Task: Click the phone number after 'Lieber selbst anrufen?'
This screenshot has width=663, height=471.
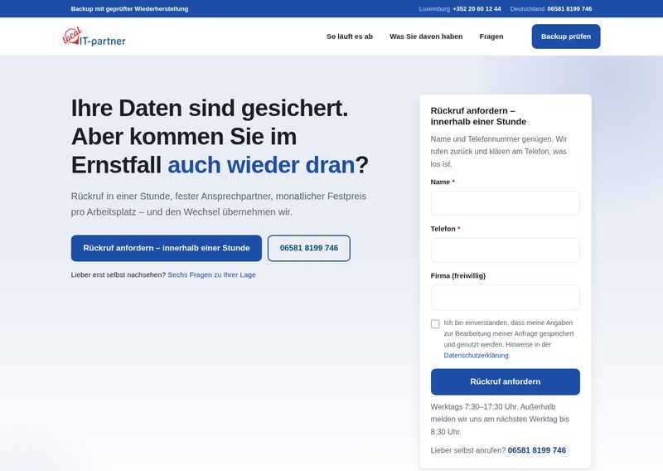Action: coord(536,450)
